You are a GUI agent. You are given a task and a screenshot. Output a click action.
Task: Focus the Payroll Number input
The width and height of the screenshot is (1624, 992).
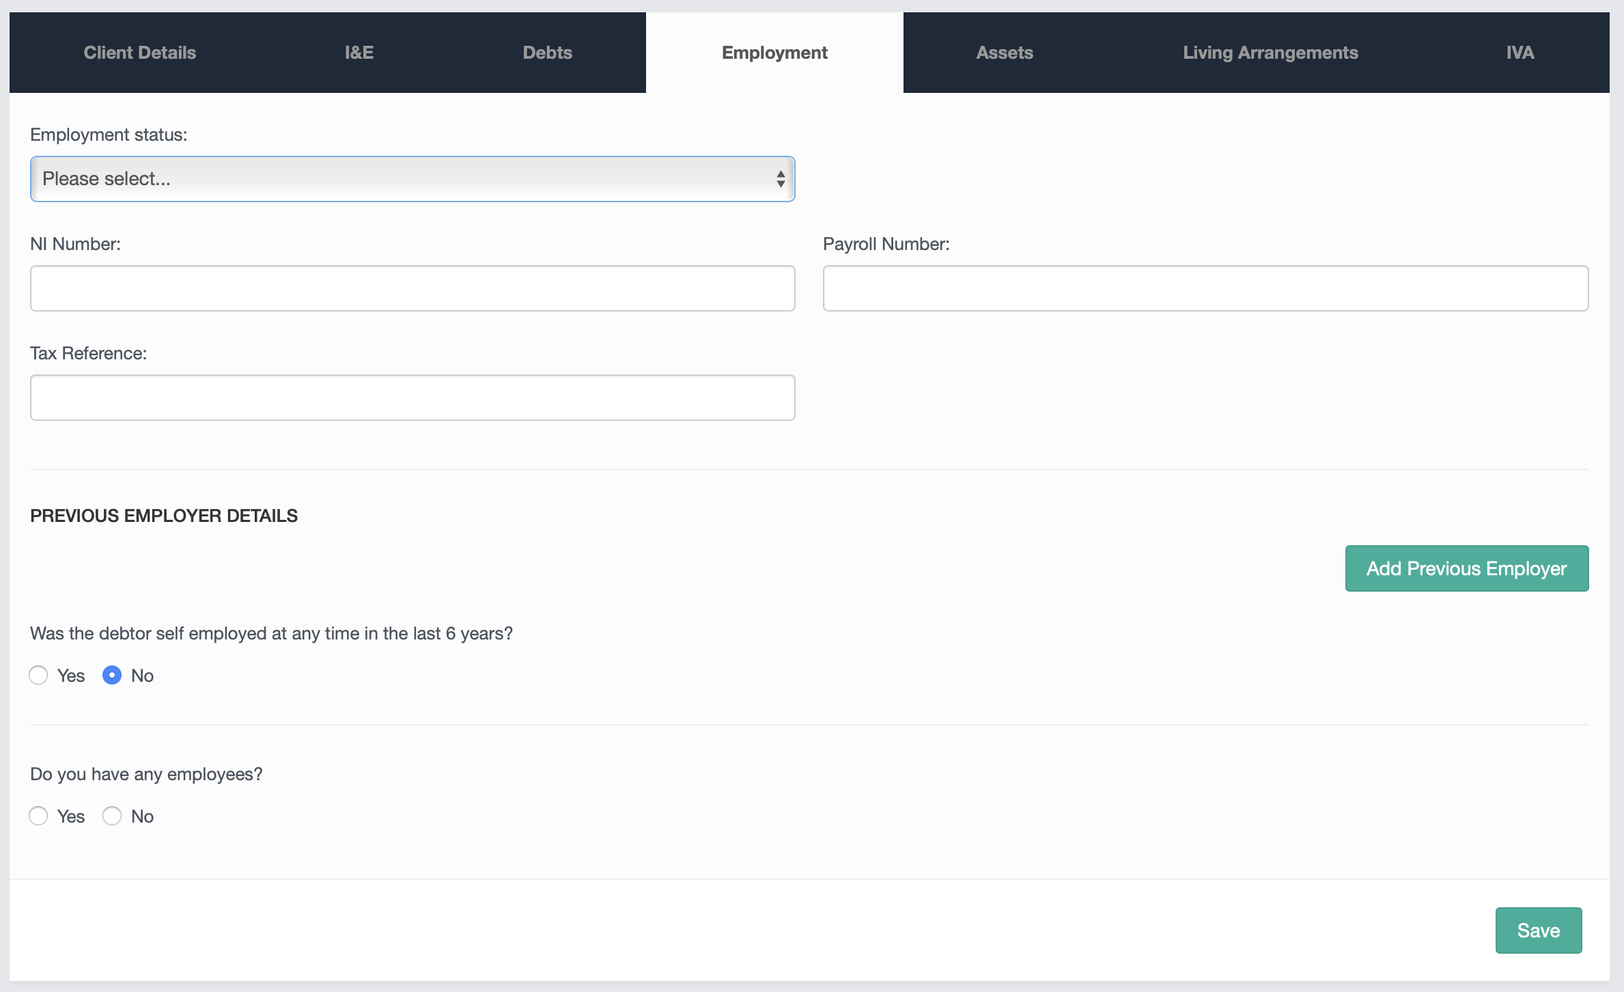click(x=1205, y=288)
